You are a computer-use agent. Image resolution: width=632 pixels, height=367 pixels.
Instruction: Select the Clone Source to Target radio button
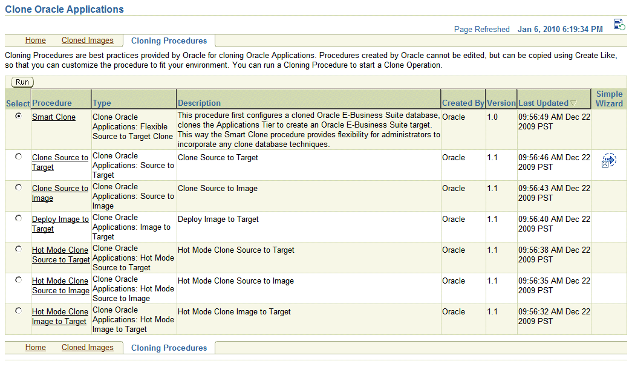click(18, 157)
